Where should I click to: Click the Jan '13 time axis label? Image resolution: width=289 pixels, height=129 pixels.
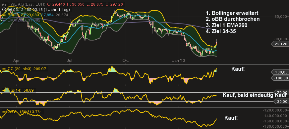click(x=178, y=60)
